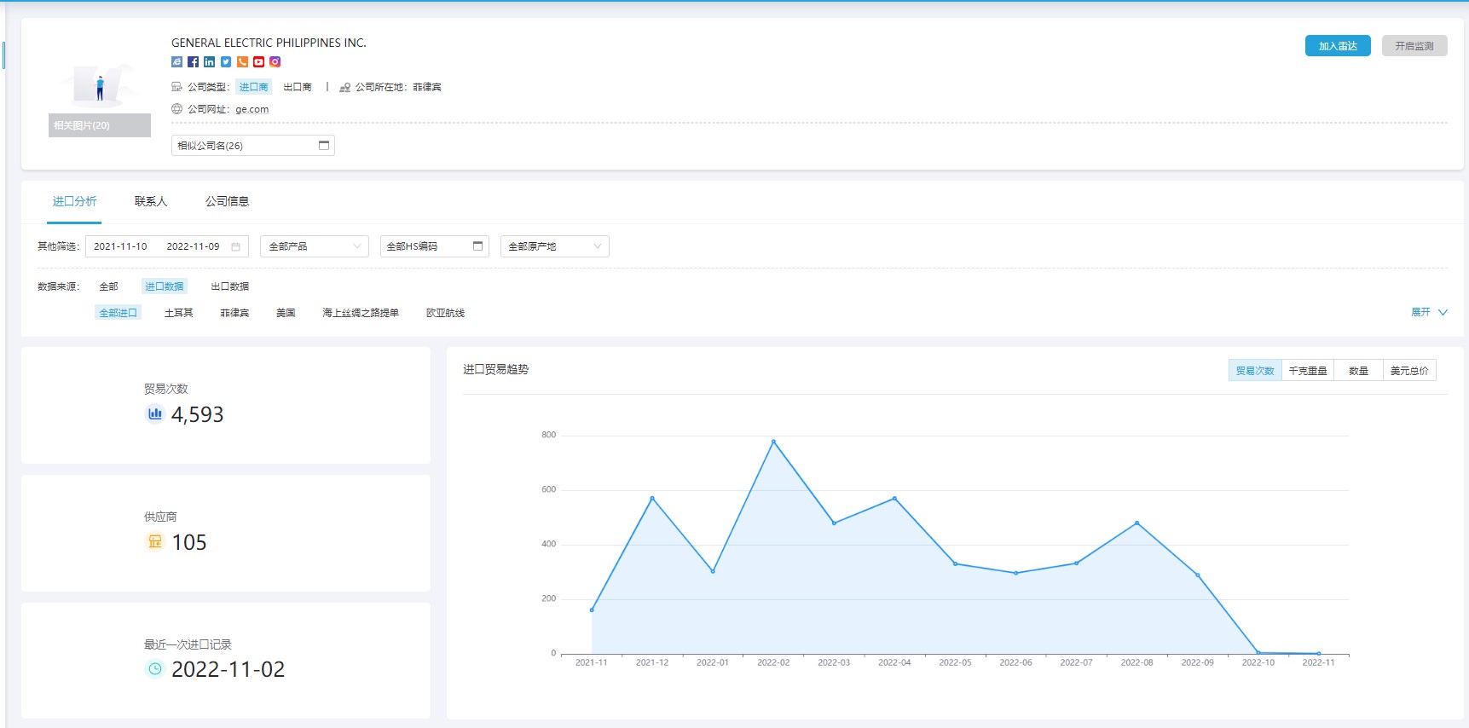This screenshot has width=1469, height=728.
Task: Click the 2022-11-02 last import date
Action: [228, 669]
